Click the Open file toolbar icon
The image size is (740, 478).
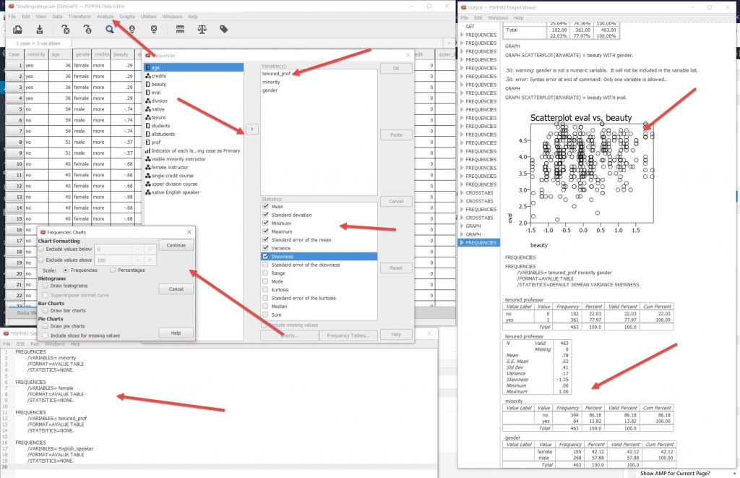[18, 30]
